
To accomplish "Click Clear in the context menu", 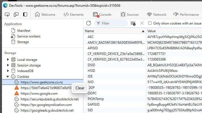I will (80, 88).
